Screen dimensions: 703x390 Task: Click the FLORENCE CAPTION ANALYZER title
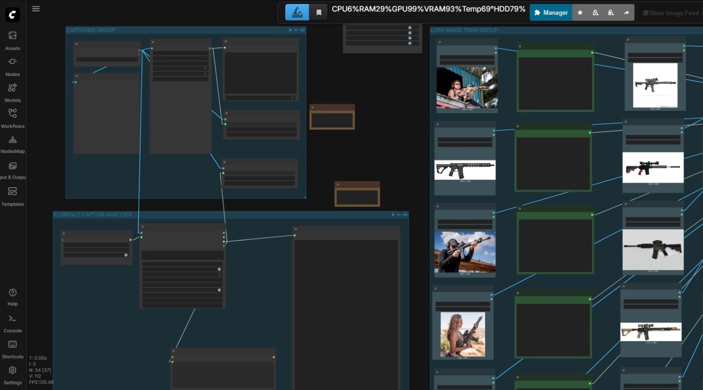[x=93, y=215]
